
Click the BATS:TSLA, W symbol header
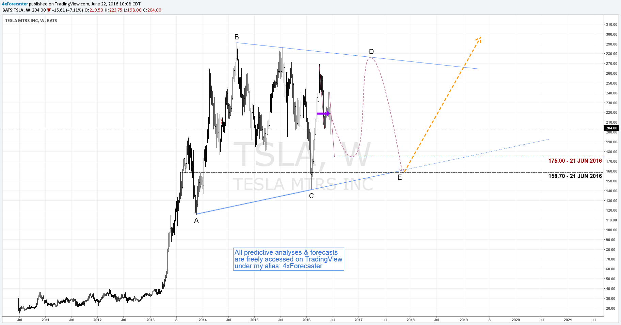[x=16, y=10]
